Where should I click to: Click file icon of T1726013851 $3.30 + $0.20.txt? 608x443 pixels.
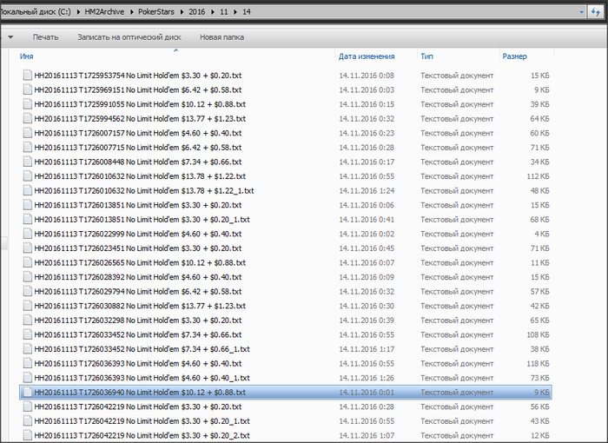[27, 205]
